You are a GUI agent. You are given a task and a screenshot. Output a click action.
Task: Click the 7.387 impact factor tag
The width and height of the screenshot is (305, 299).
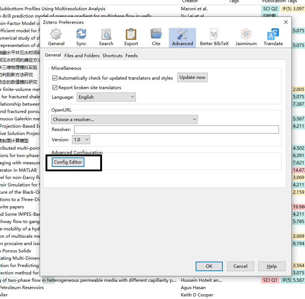(298, 104)
